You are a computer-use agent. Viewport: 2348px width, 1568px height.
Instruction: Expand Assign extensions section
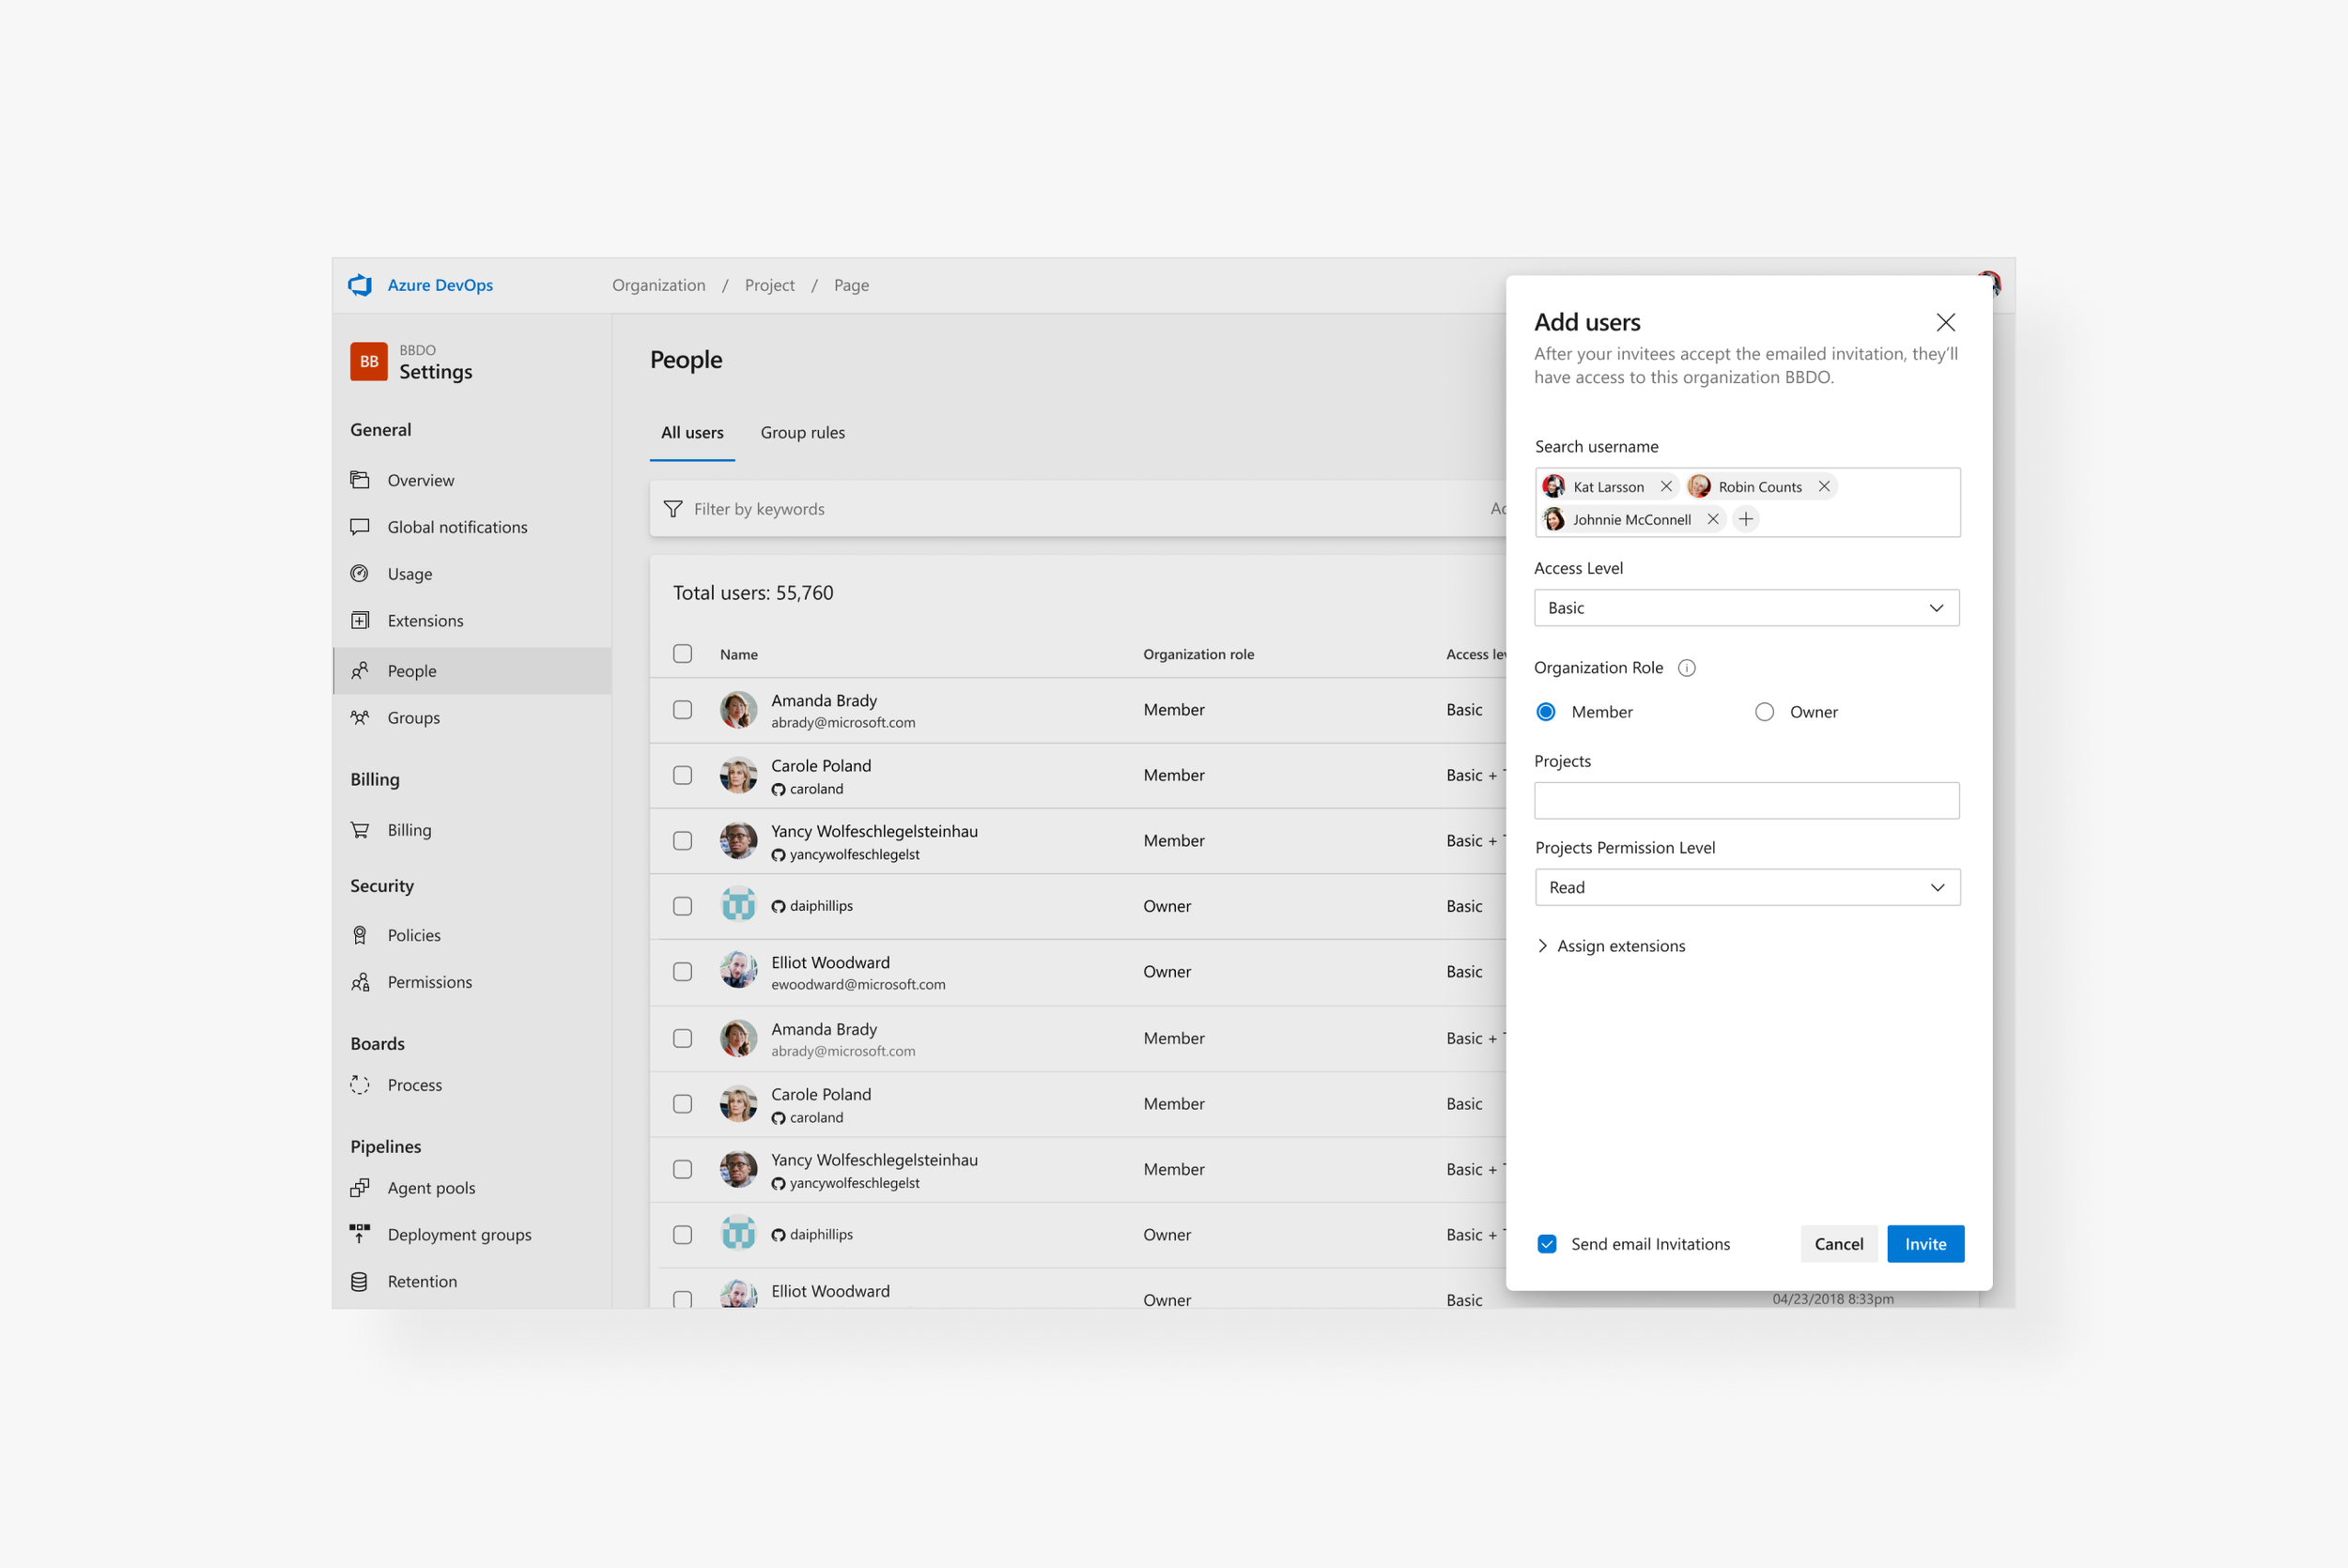(x=1611, y=946)
